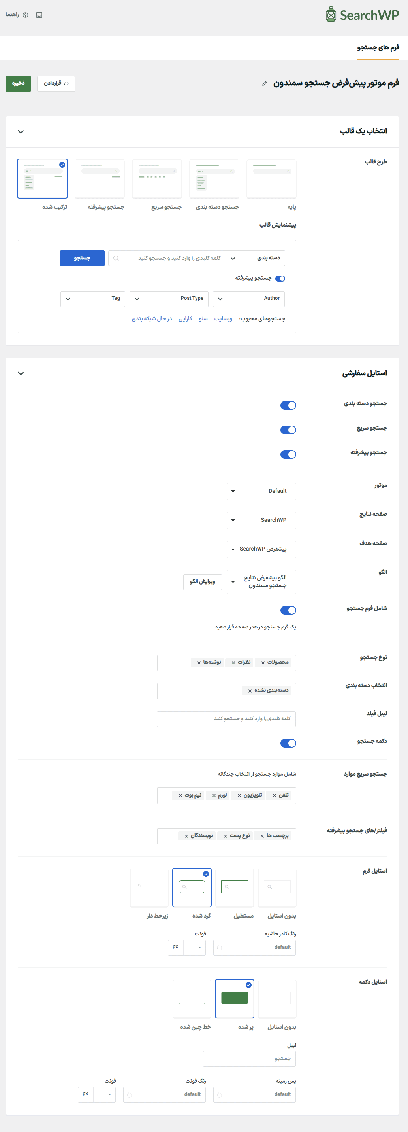Remove نیم بوت quick search item via its x

click(180, 795)
